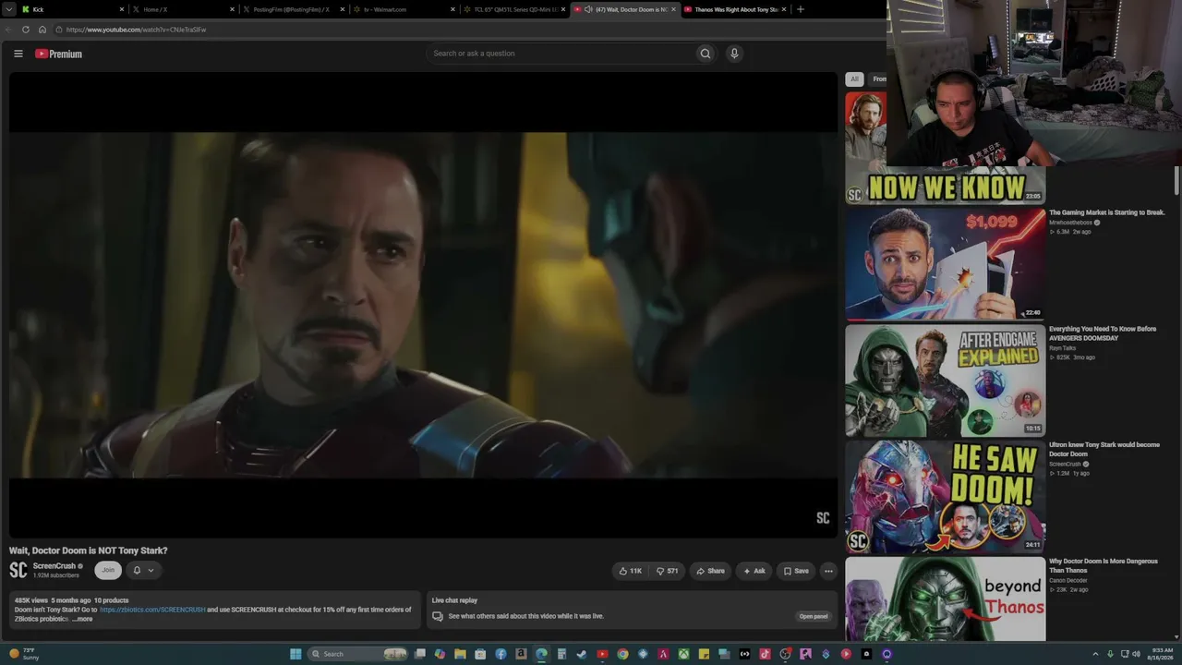1182x665 pixels.
Task: Navigate back with the browser back arrow
Action: coord(8,30)
